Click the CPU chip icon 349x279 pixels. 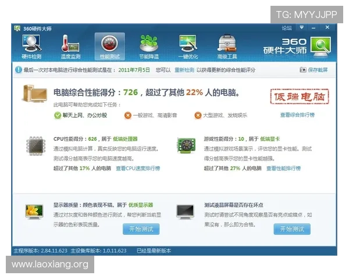pos(36,146)
